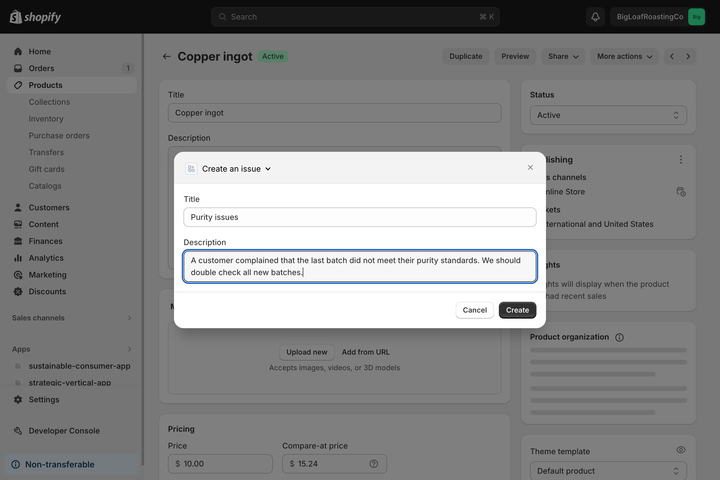The width and height of the screenshot is (720, 480).
Task: Click the Orders inbox icon
Action: pos(18,68)
